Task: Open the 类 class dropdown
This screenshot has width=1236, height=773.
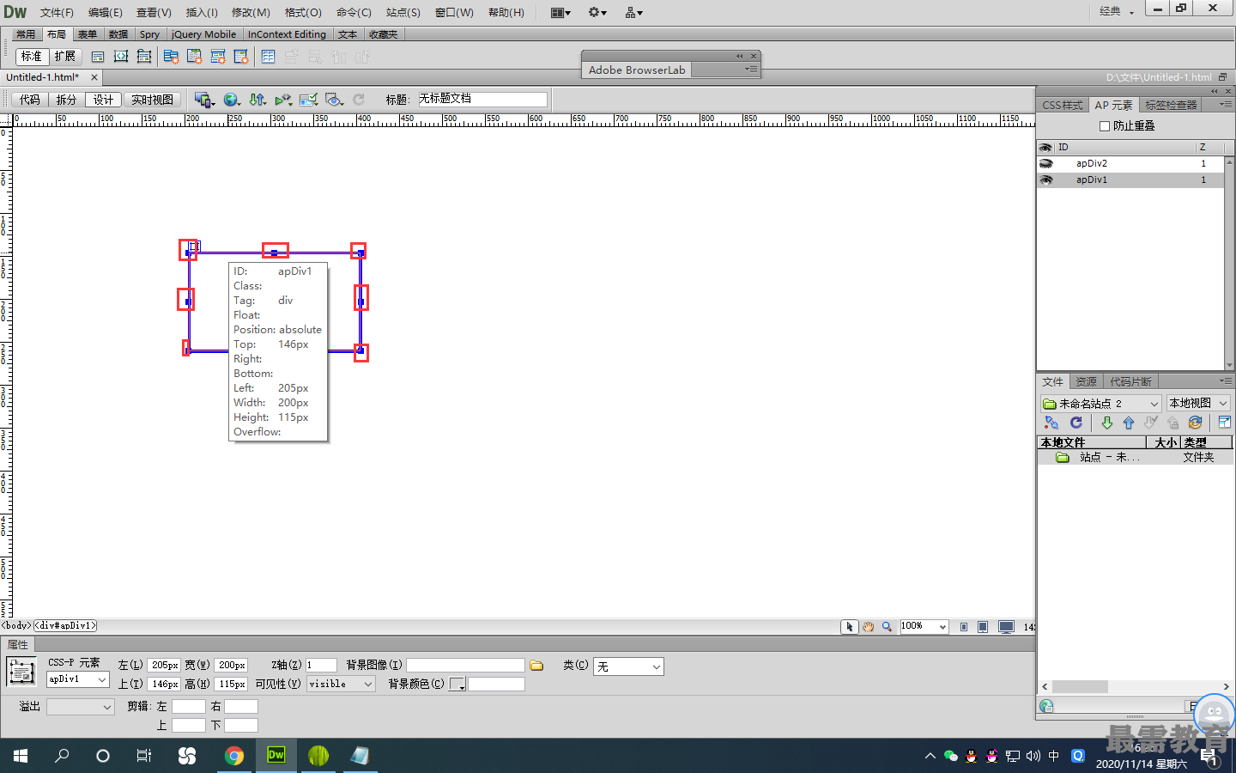Action: [x=629, y=666]
